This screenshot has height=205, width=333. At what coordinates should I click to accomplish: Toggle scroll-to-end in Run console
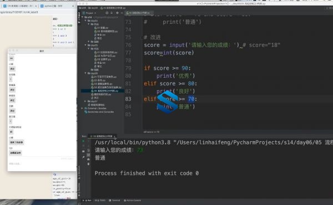[88, 155]
